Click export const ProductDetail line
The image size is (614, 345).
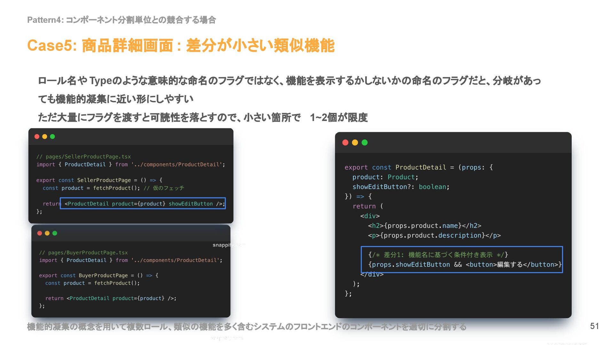tap(418, 167)
